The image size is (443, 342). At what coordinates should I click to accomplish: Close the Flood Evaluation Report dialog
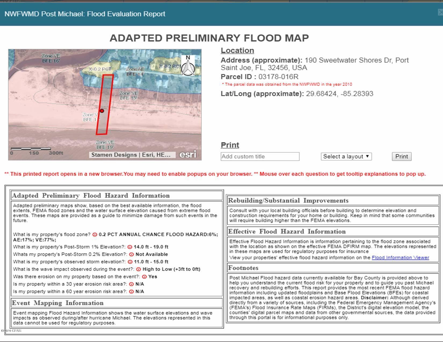440,12
